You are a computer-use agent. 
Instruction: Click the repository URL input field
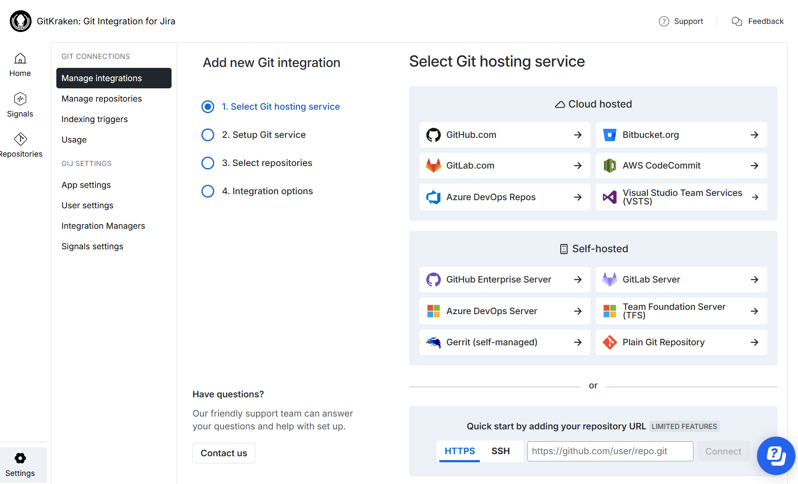tap(610, 451)
